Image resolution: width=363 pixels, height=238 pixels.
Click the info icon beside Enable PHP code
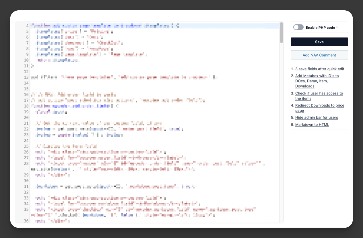click(337, 27)
